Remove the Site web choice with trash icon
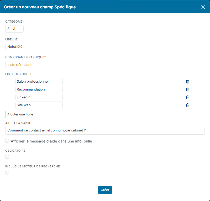This screenshot has width=210, height=201. click(x=188, y=105)
